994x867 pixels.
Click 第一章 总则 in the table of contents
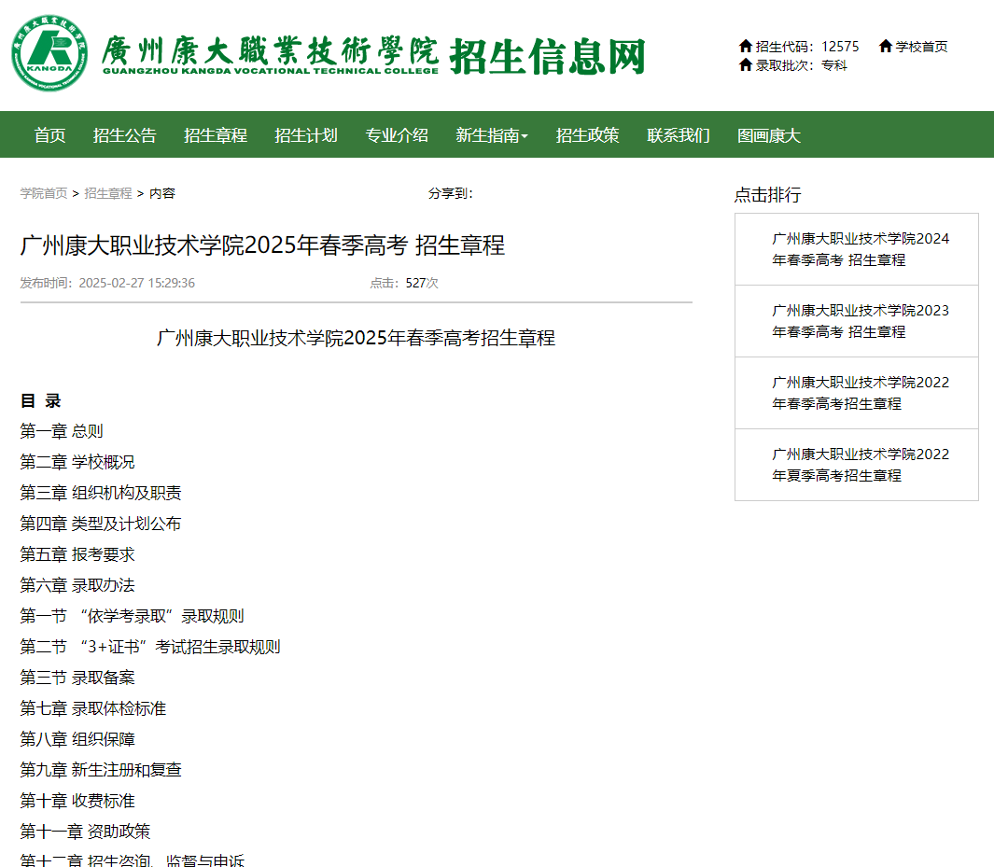[x=62, y=430]
